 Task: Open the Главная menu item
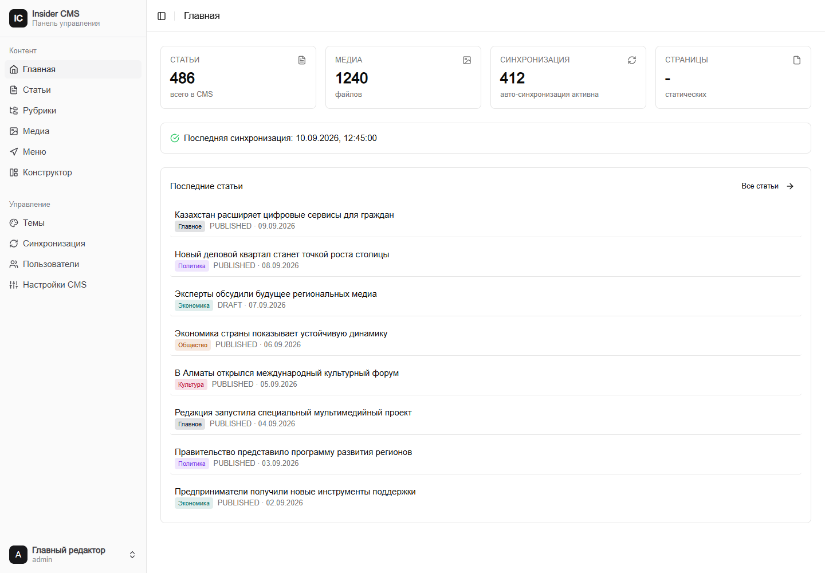tap(73, 69)
